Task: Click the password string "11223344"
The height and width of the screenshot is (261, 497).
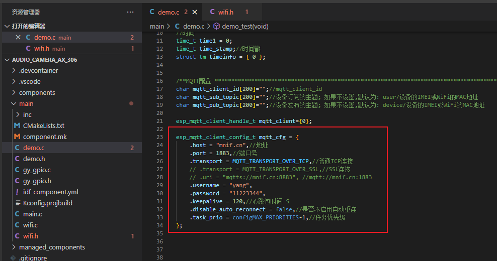Action: click(245, 193)
